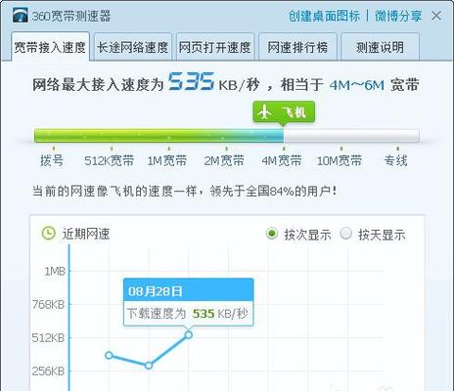Screen dimensions: 454x391
Task: Click the green 飞机 speed indicator badge
Action: 284,112
